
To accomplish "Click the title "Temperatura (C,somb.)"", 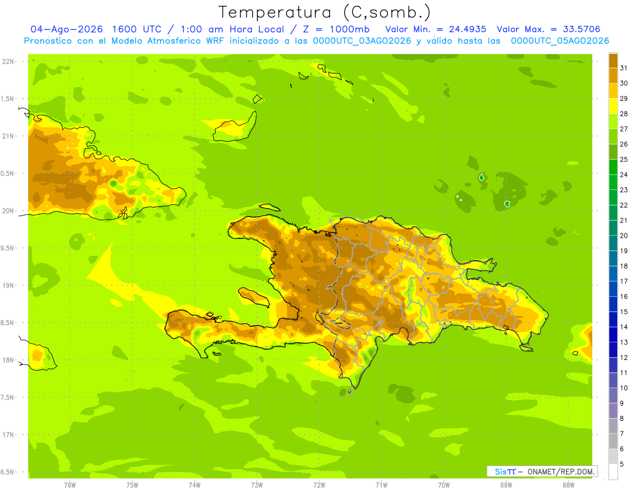I will [x=324, y=12].
